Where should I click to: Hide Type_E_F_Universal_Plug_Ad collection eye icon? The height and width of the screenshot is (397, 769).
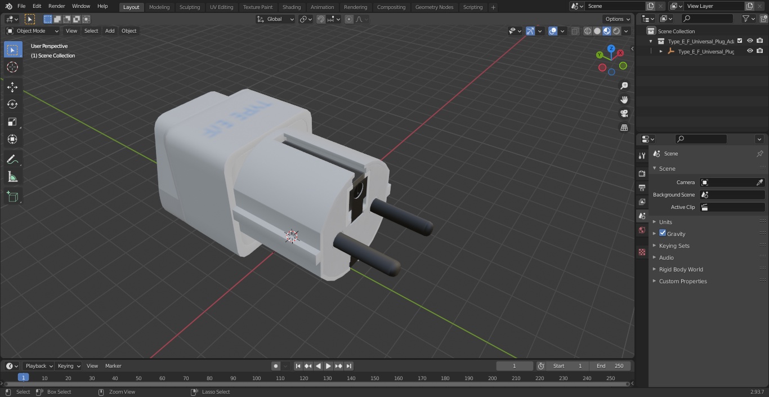(x=750, y=41)
